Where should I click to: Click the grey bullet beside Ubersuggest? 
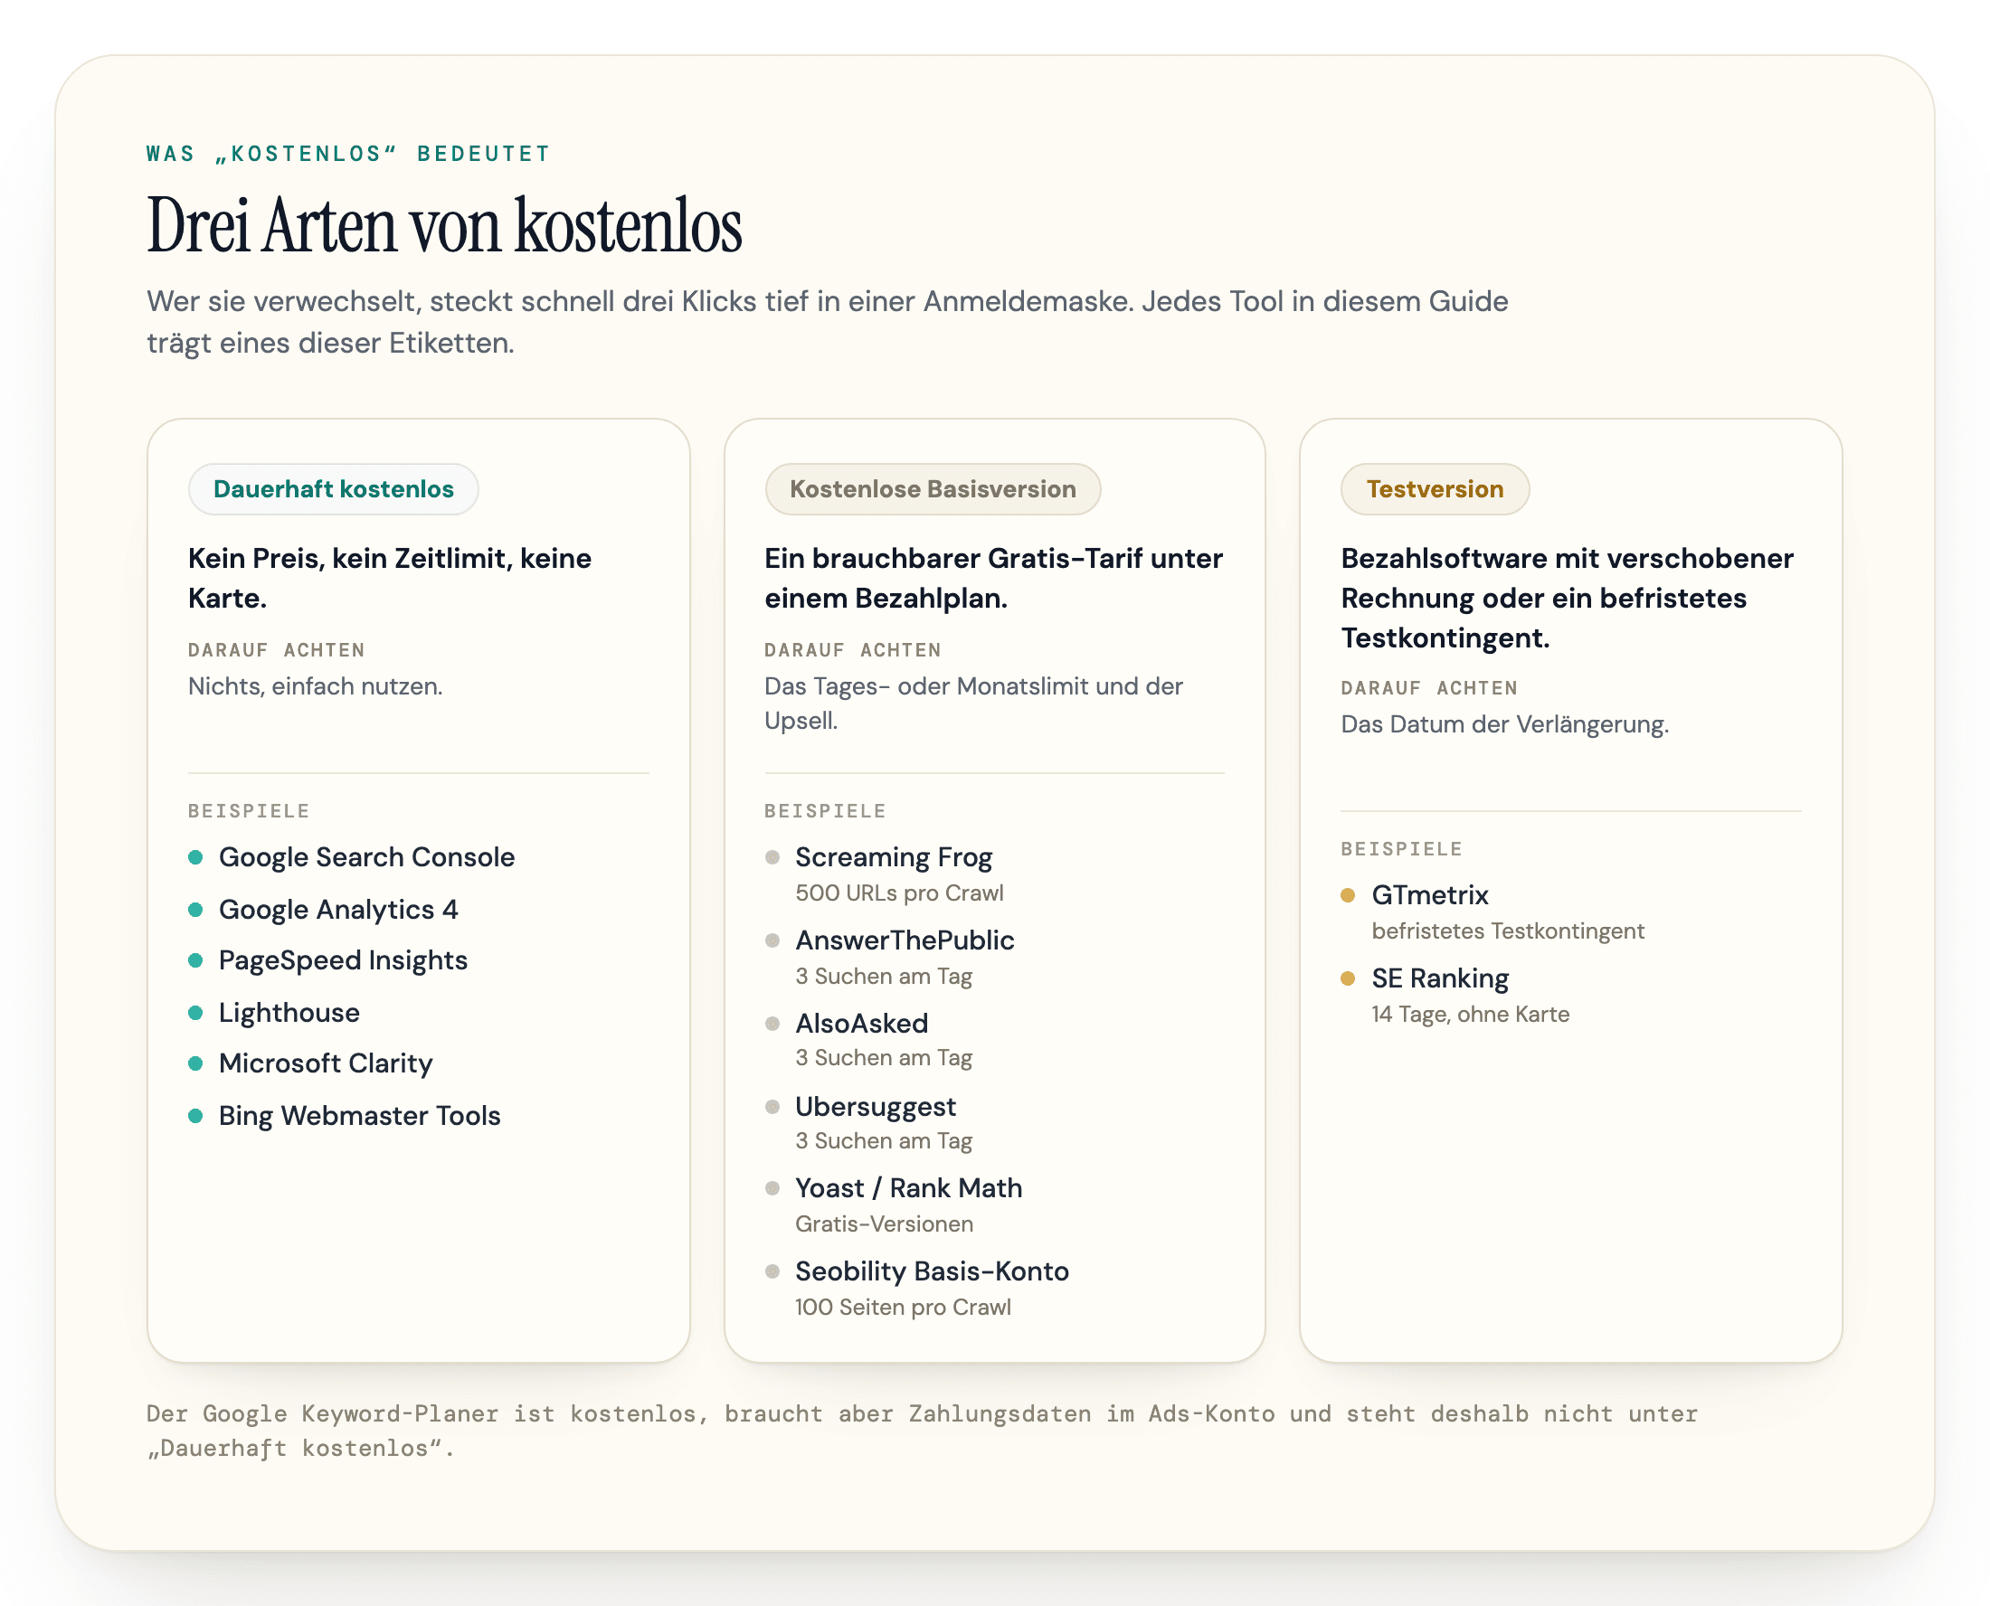coord(772,1108)
